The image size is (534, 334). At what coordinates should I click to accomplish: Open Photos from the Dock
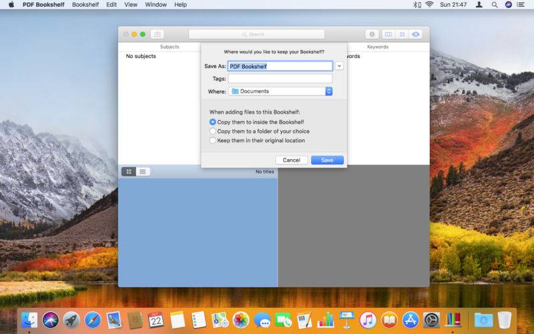pyautogui.click(x=241, y=320)
